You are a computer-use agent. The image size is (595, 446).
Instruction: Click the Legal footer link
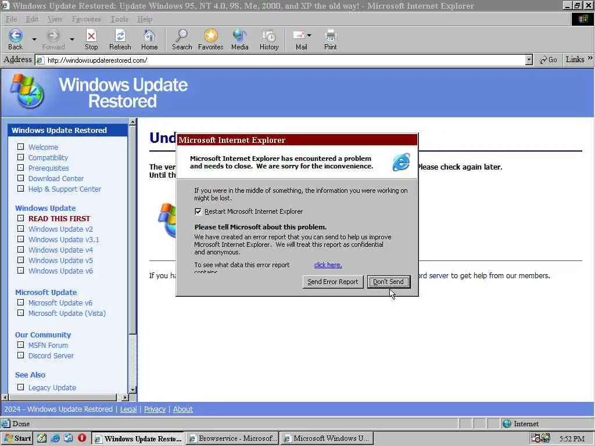pyautogui.click(x=128, y=409)
